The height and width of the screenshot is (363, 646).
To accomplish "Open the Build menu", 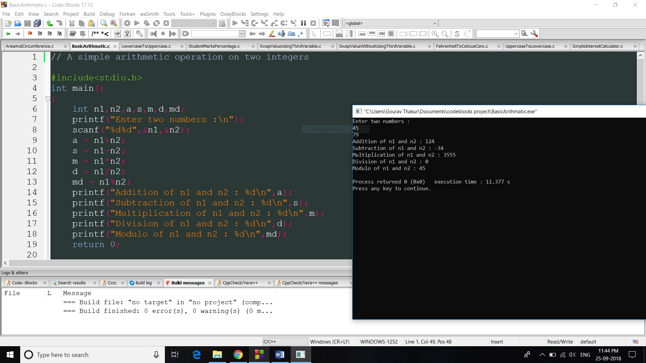I will point(89,14).
